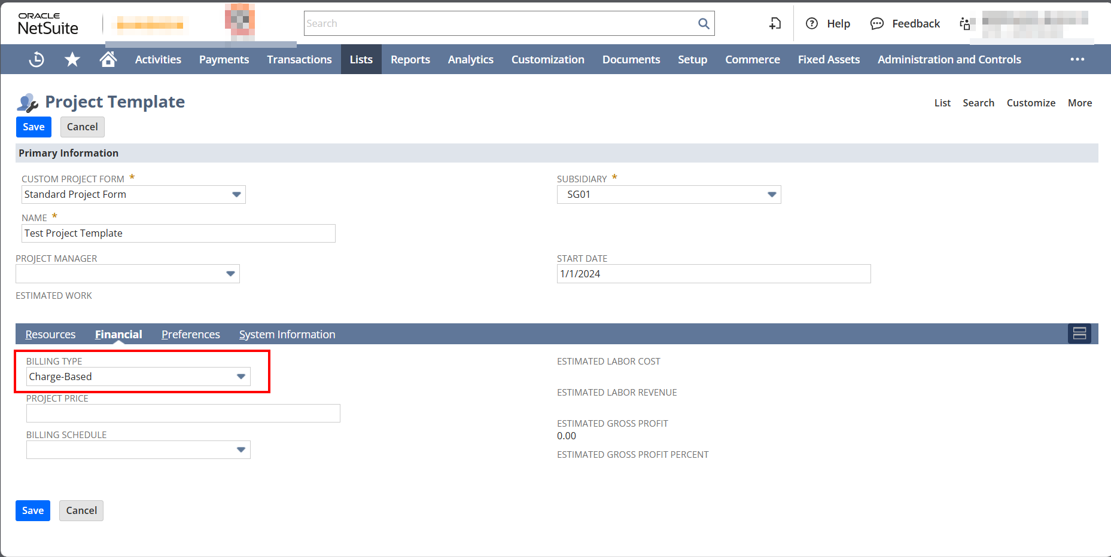Expand the more navigation items ellipsis
Image resolution: width=1111 pixels, height=557 pixels.
[1077, 59]
